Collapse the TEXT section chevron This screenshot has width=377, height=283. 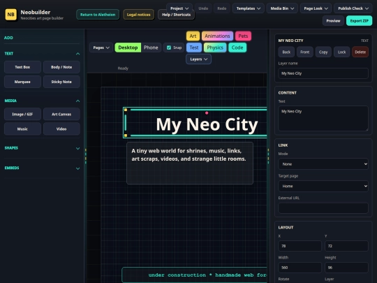[77, 54]
